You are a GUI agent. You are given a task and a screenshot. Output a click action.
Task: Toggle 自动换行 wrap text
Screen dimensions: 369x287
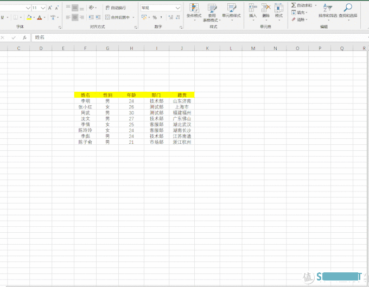(x=116, y=8)
